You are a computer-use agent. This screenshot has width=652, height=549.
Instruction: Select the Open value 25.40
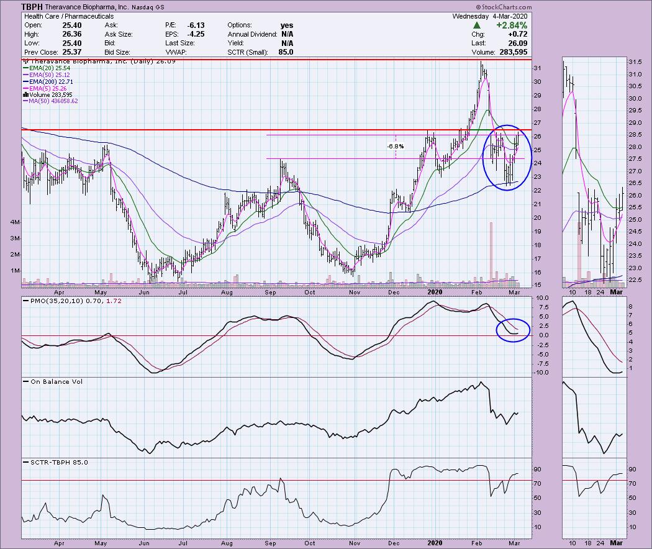coord(72,25)
